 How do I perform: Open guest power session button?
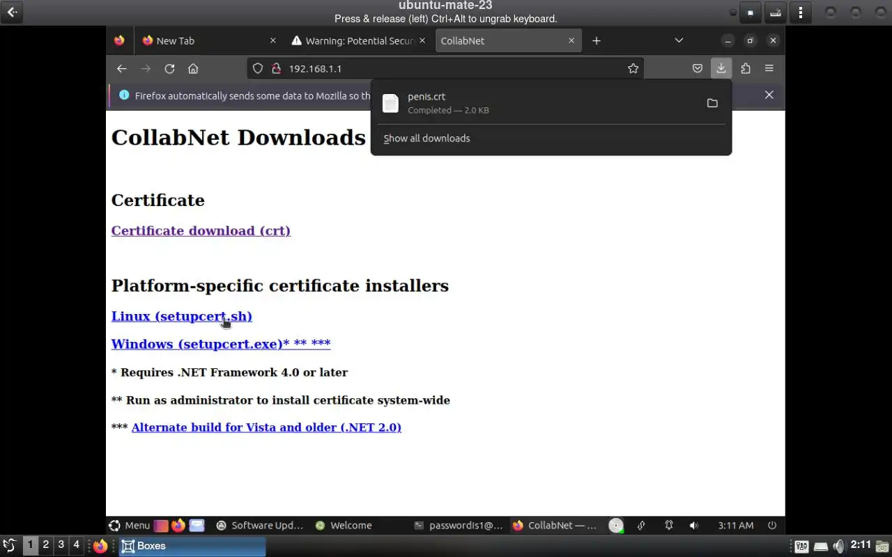pos(772,526)
